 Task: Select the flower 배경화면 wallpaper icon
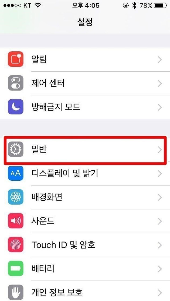16,197
